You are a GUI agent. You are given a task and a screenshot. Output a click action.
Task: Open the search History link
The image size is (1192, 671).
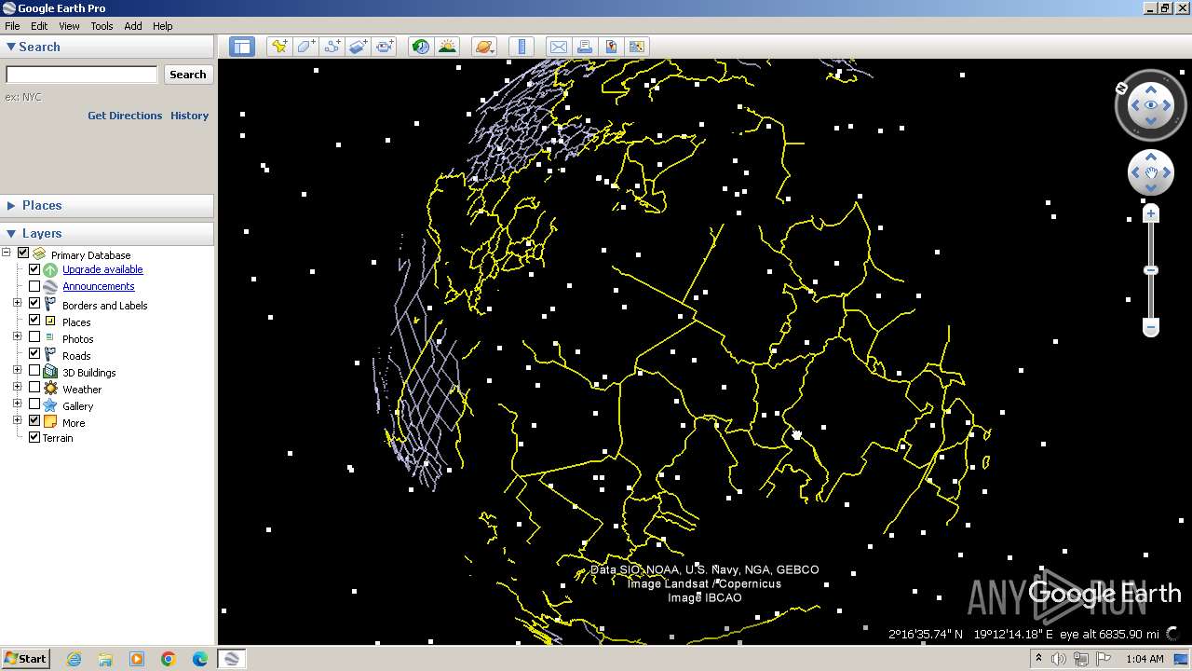point(189,116)
